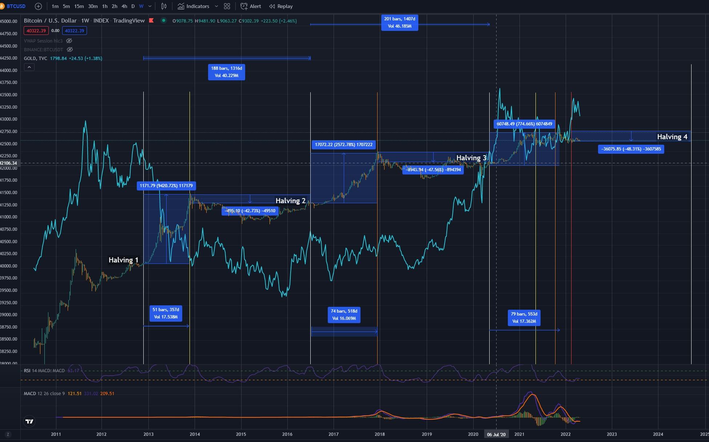The width and height of the screenshot is (709, 442).
Task: Click the blue 40322.39 buy price button
Action: click(x=74, y=31)
